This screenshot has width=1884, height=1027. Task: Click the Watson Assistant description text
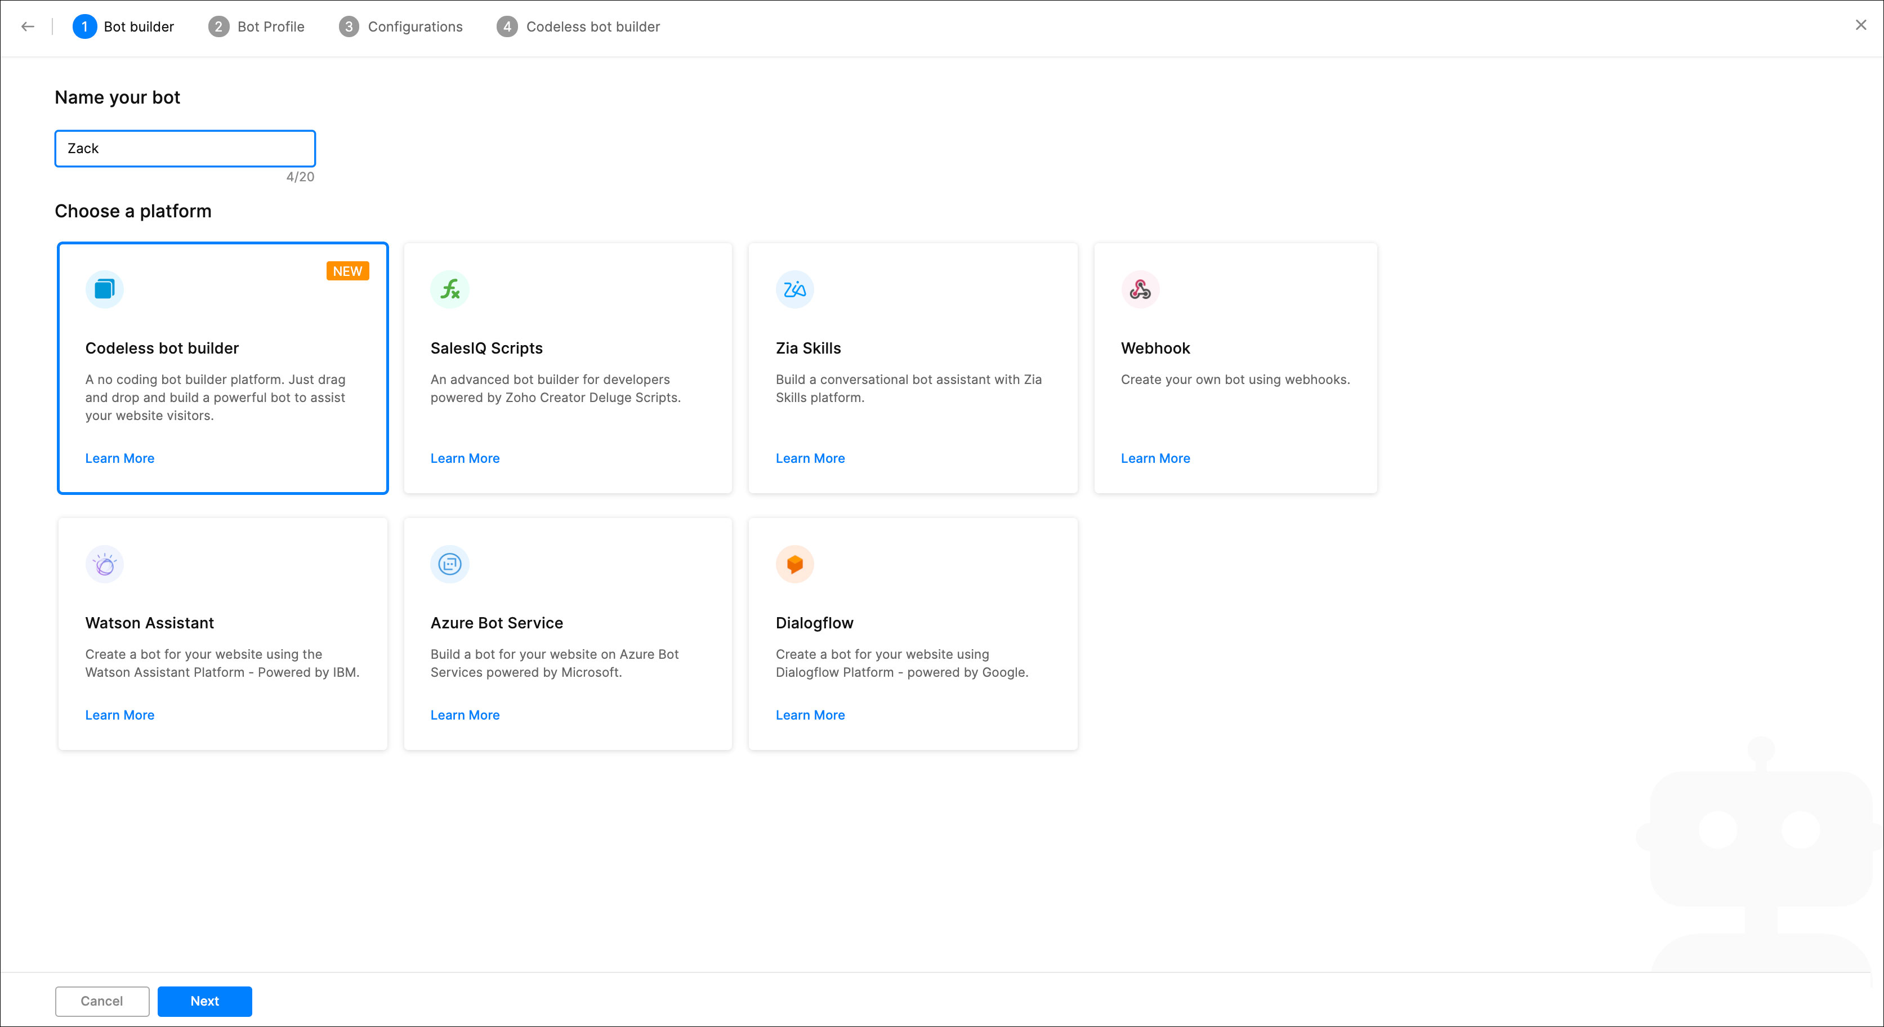(222, 663)
